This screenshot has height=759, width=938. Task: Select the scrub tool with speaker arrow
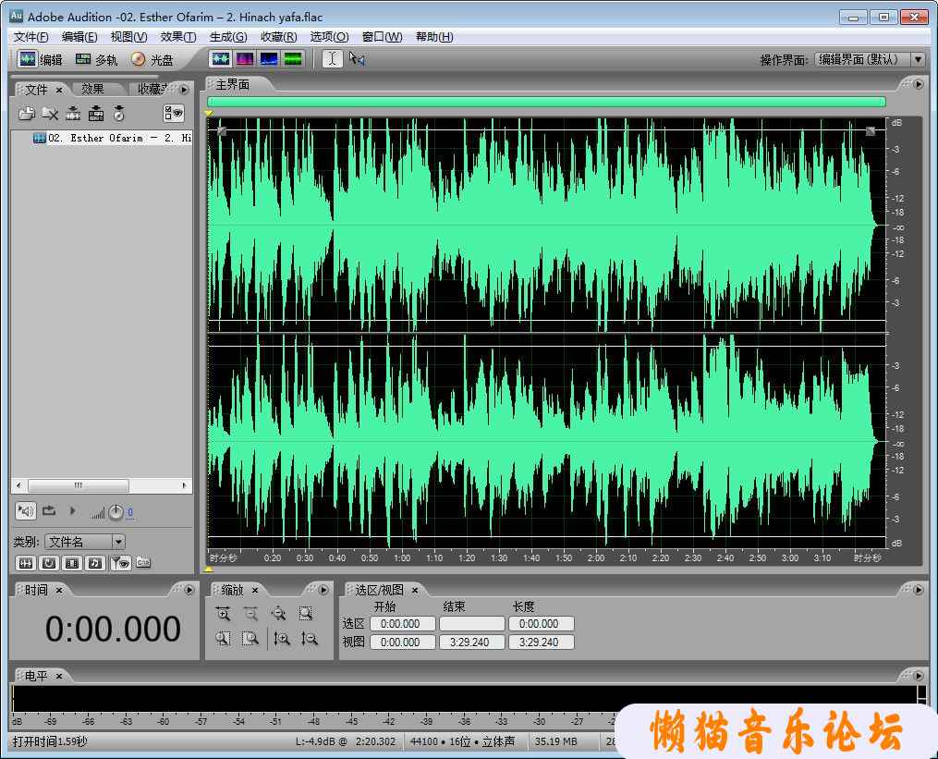click(357, 58)
